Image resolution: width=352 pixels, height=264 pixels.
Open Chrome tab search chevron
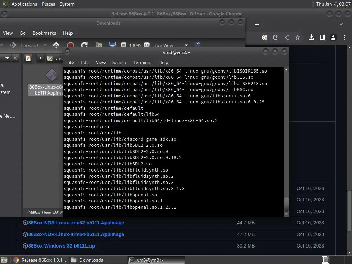[x=341, y=24]
